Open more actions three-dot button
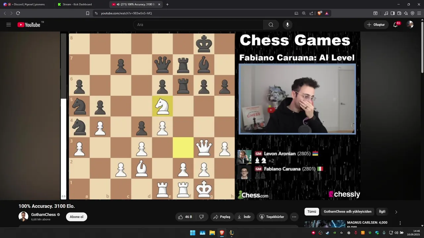424x238 pixels. (x=294, y=217)
